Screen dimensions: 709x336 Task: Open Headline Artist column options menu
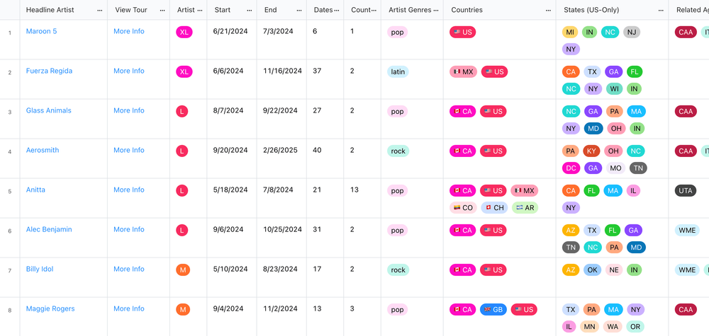pos(99,10)
